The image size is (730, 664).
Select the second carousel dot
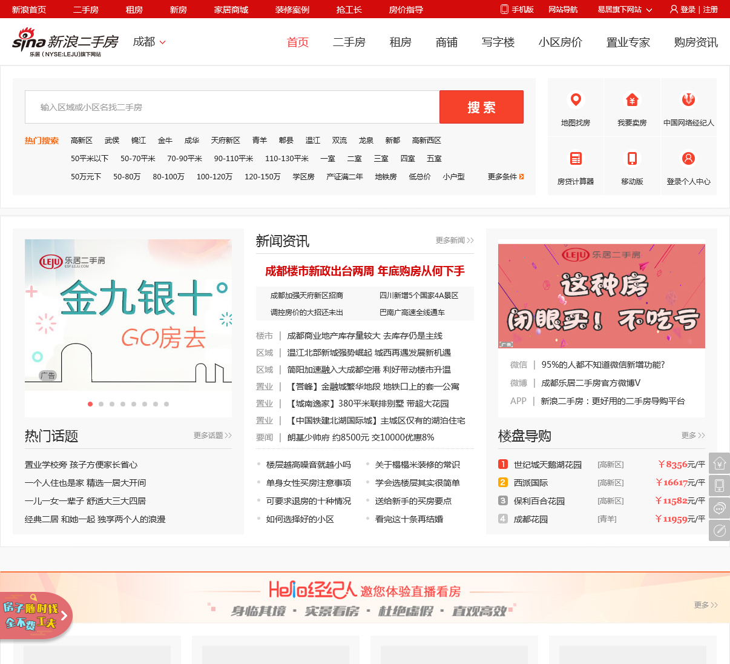pos(101,403)
